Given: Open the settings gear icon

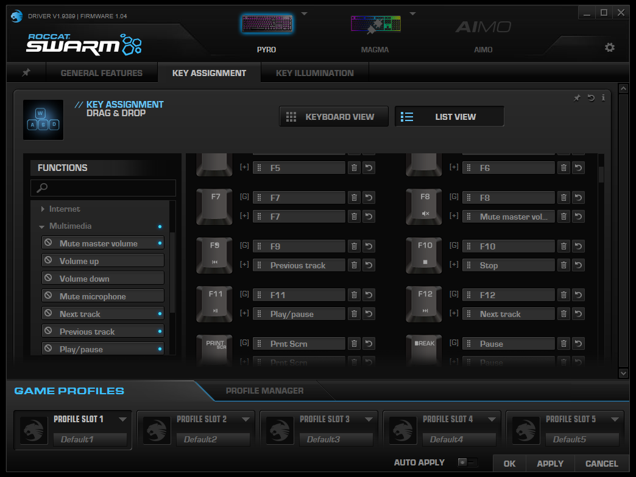Looking at the screenshot, I should (x=610, y=47).
